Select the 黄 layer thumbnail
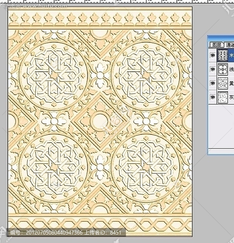 tap(223, 83)
